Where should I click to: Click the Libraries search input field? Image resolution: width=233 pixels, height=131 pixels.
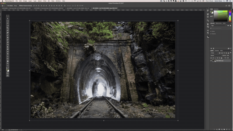pos(221,28)
